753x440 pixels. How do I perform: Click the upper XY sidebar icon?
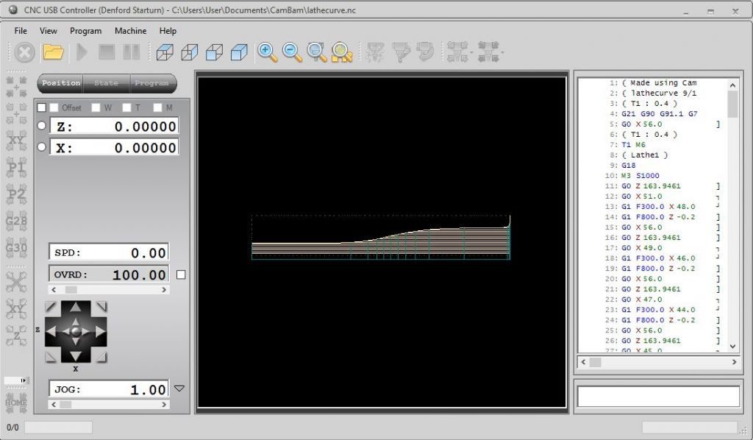click(x=16, y=141)
